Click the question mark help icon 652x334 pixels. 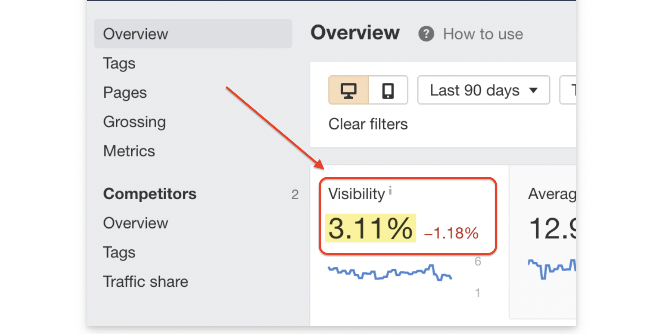point(426,34)
